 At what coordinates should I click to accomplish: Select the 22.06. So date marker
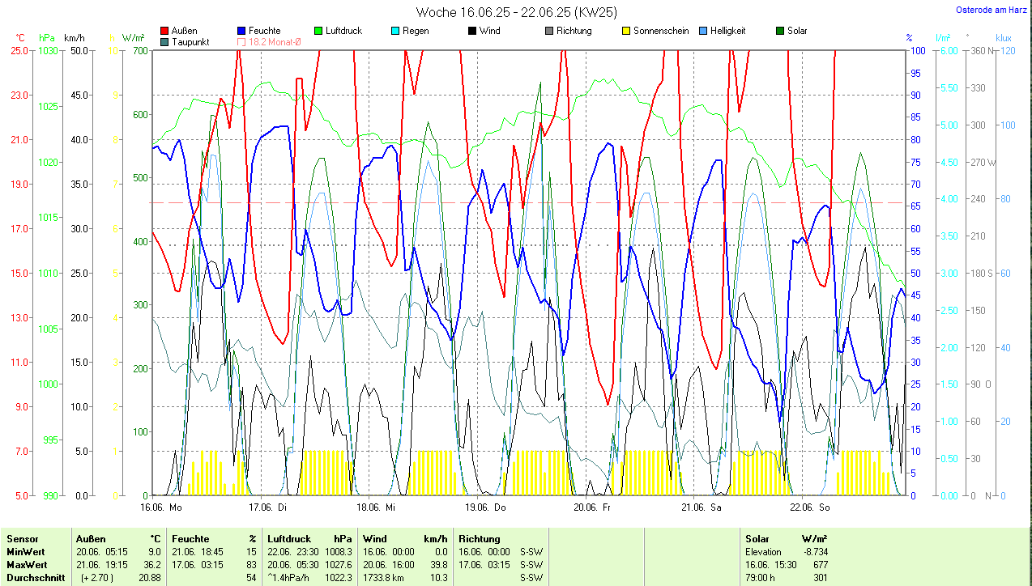[812, 507]
